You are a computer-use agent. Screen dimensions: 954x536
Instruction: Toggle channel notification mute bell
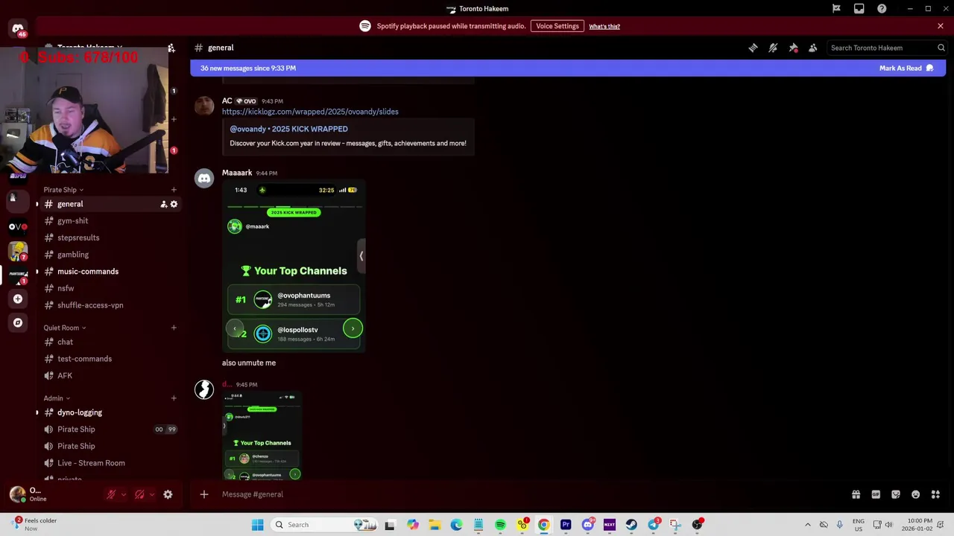(773, 48)
